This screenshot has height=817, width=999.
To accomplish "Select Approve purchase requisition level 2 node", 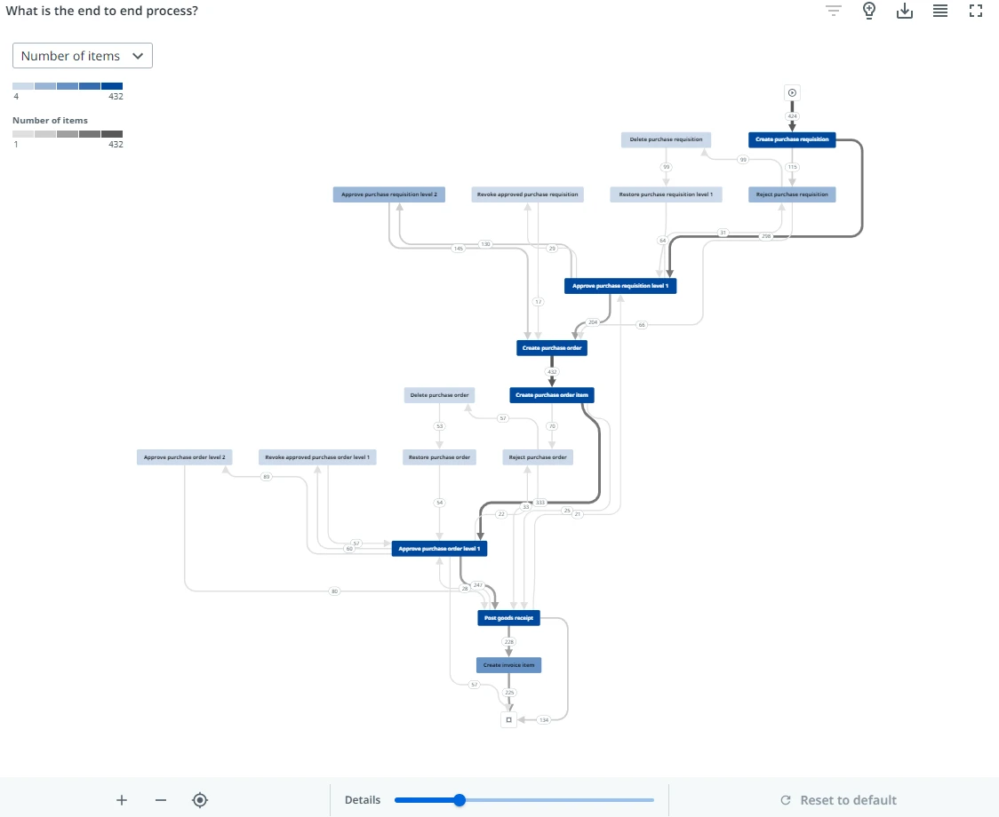I will click(388, 194).
